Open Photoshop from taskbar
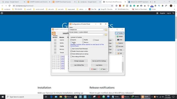The image size is (177, 99). point(90,97)
